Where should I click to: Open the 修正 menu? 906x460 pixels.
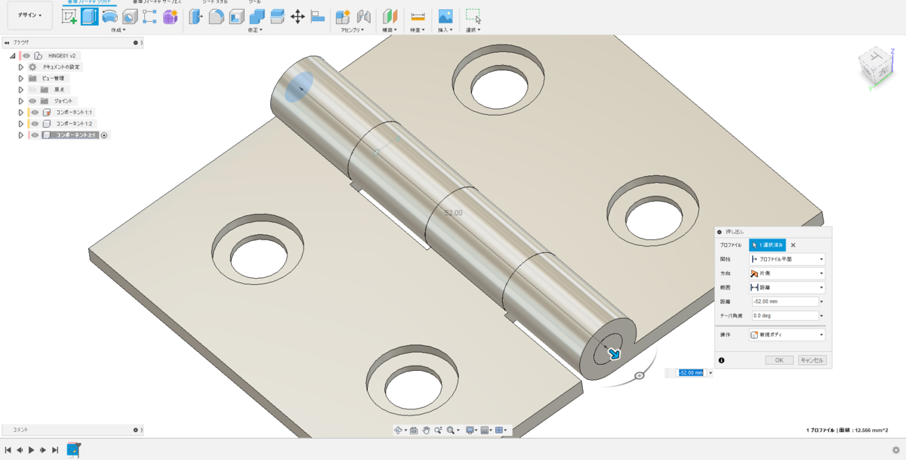(255, 29)
